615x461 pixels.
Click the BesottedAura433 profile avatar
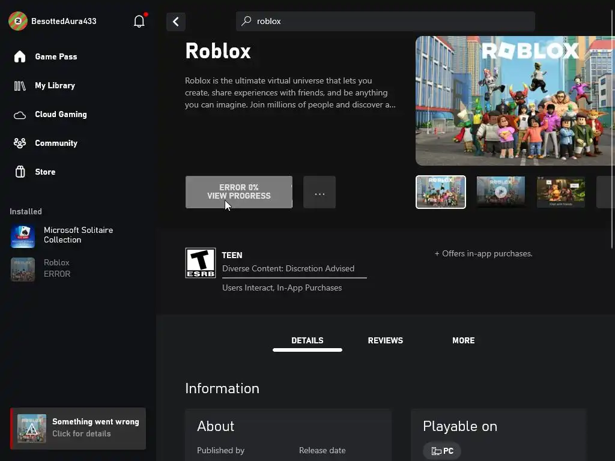click(x=18, y=21)
